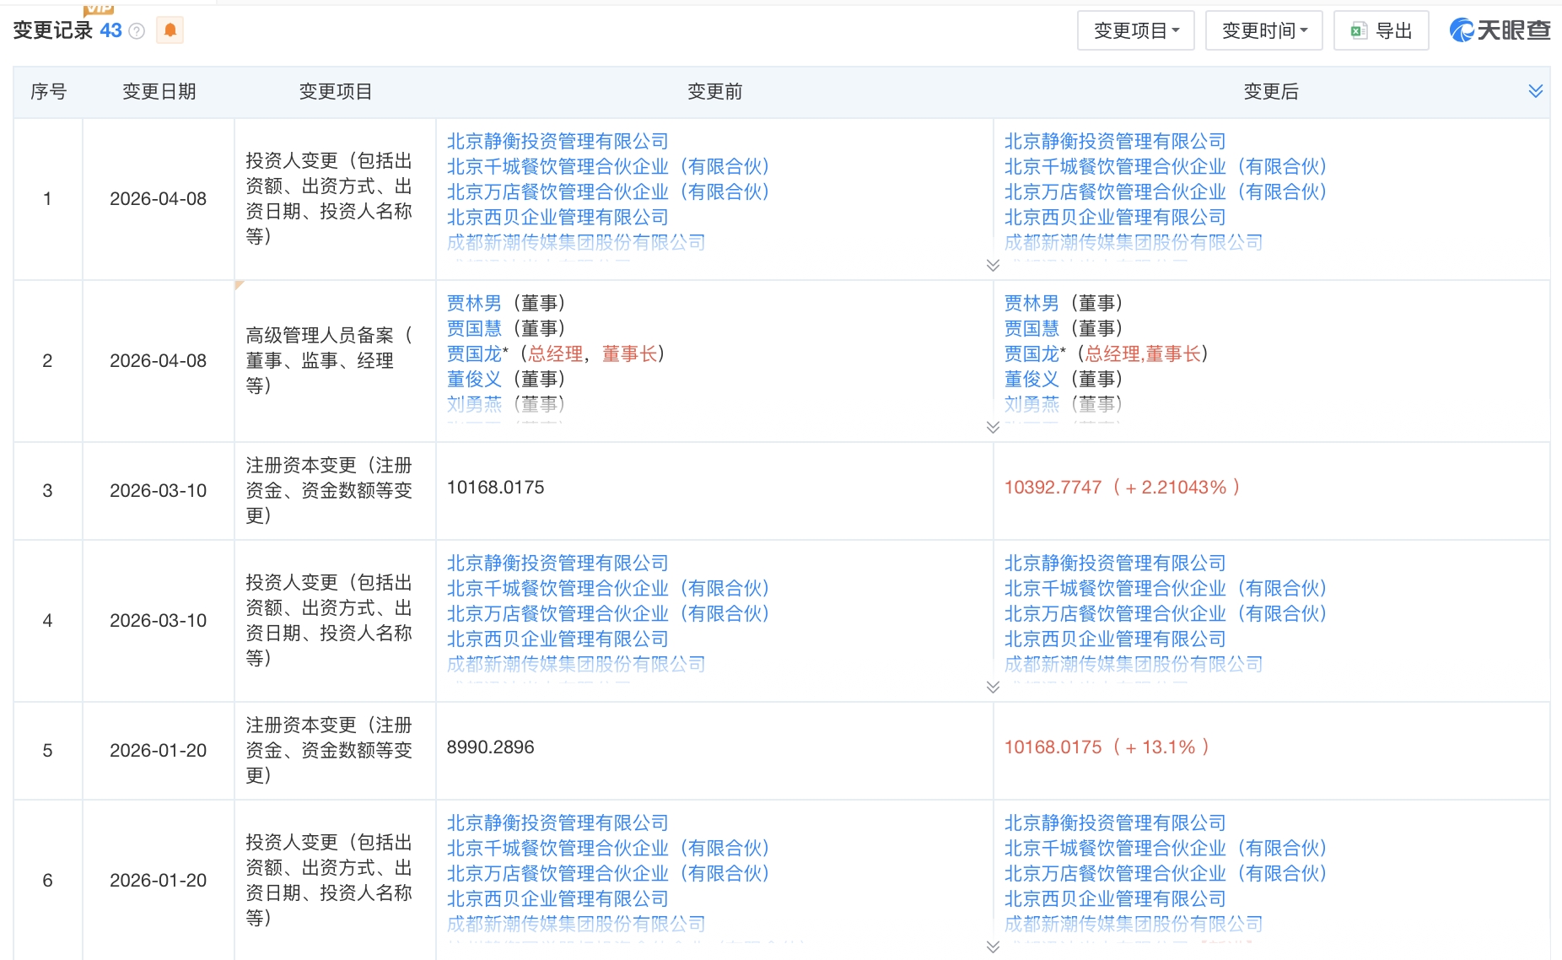
Task: Expand row 1 investor change details
Action: [993, 265]
